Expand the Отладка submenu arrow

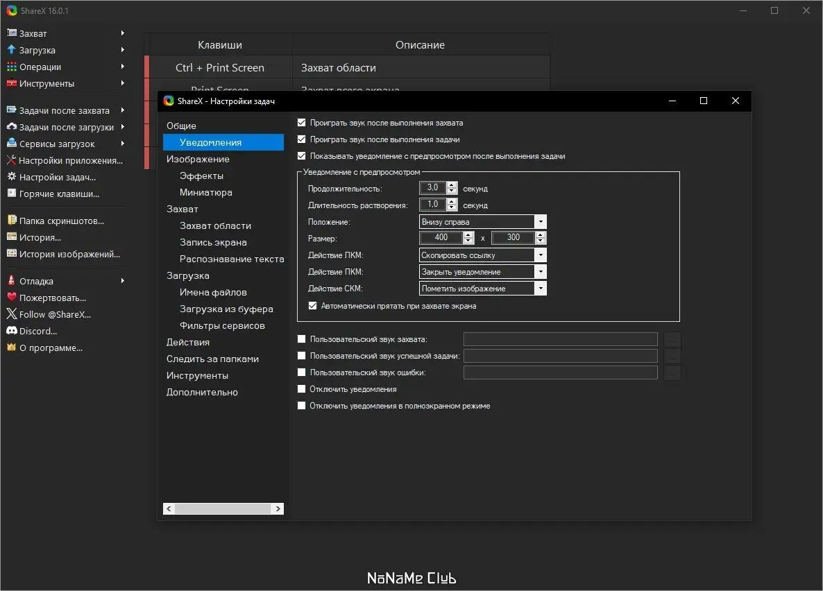coord(122,281)
